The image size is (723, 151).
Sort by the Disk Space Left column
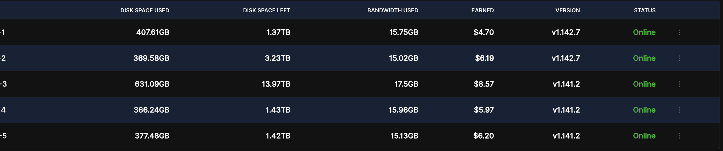[x=267, y=10]
